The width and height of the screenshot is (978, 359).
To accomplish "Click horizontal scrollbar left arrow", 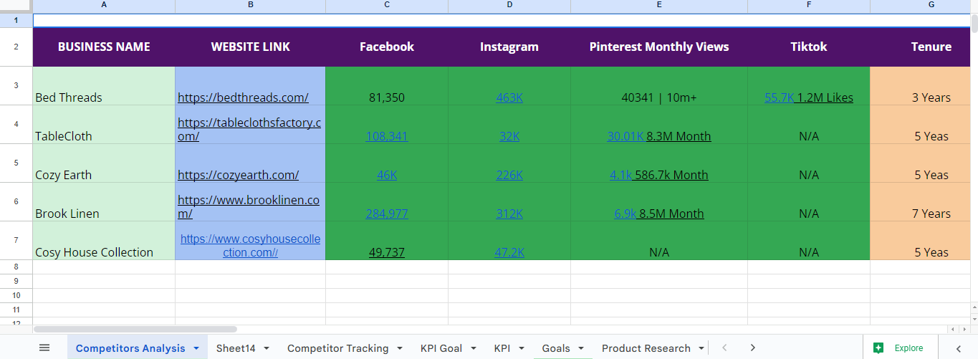I will tap(952, 329).
